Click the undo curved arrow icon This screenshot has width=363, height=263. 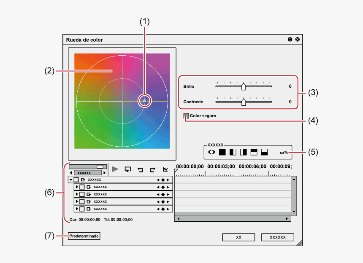[x=141, y=169]
